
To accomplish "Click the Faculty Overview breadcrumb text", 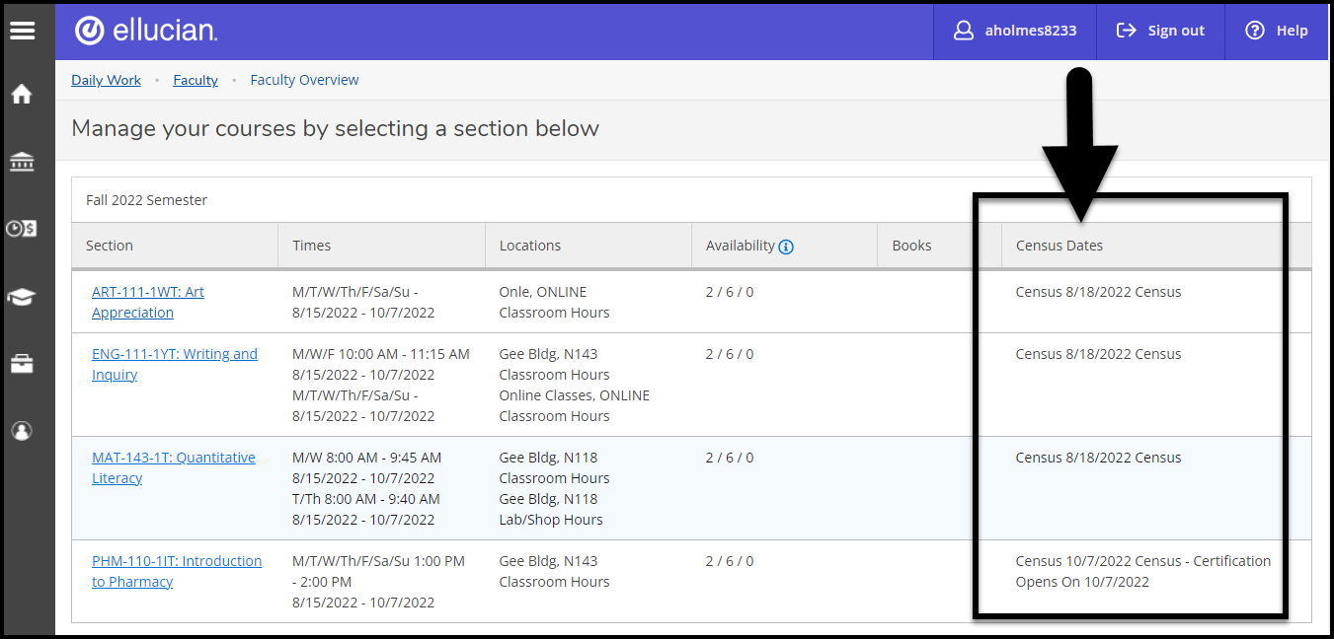I will click(305, 80).
